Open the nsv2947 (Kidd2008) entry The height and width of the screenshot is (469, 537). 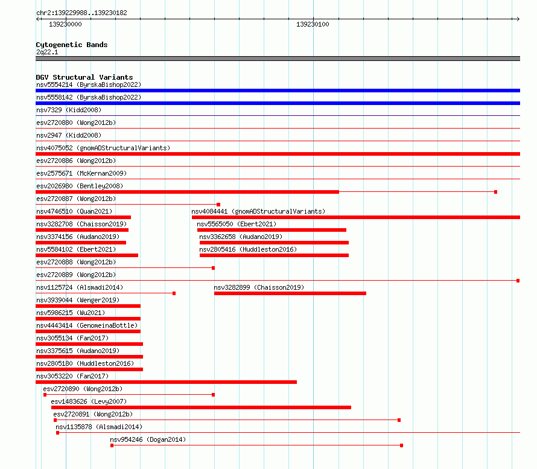pos(69,135)
